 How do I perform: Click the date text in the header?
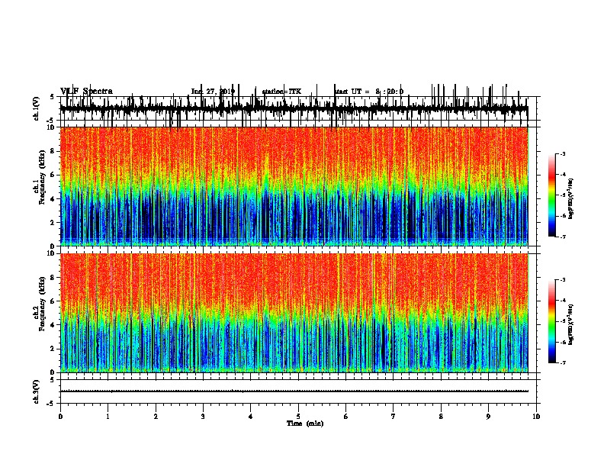213,92
